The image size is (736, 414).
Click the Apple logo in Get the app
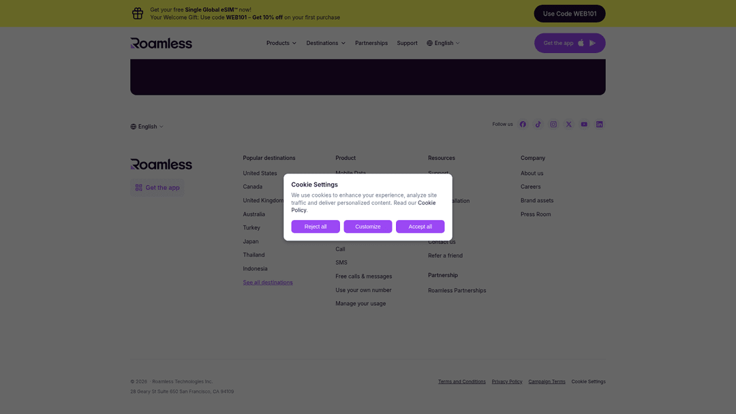tap(580, 42)
